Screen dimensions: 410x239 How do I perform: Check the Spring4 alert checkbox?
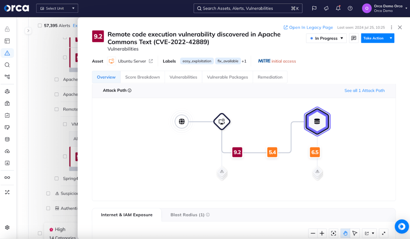[56, 178]
